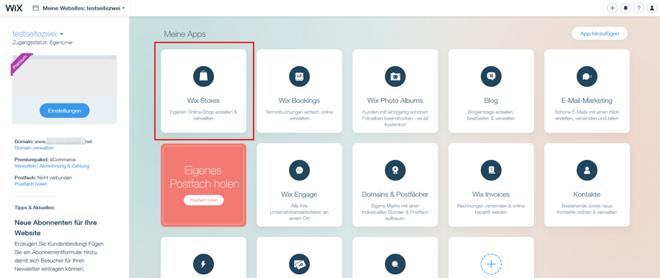Open the Wix Bookings calendar icon

pyautogui.click(x=299, y=76)
